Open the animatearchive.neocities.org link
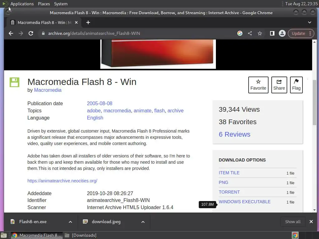This screenshot has width=319, height=239. (62, 181)
